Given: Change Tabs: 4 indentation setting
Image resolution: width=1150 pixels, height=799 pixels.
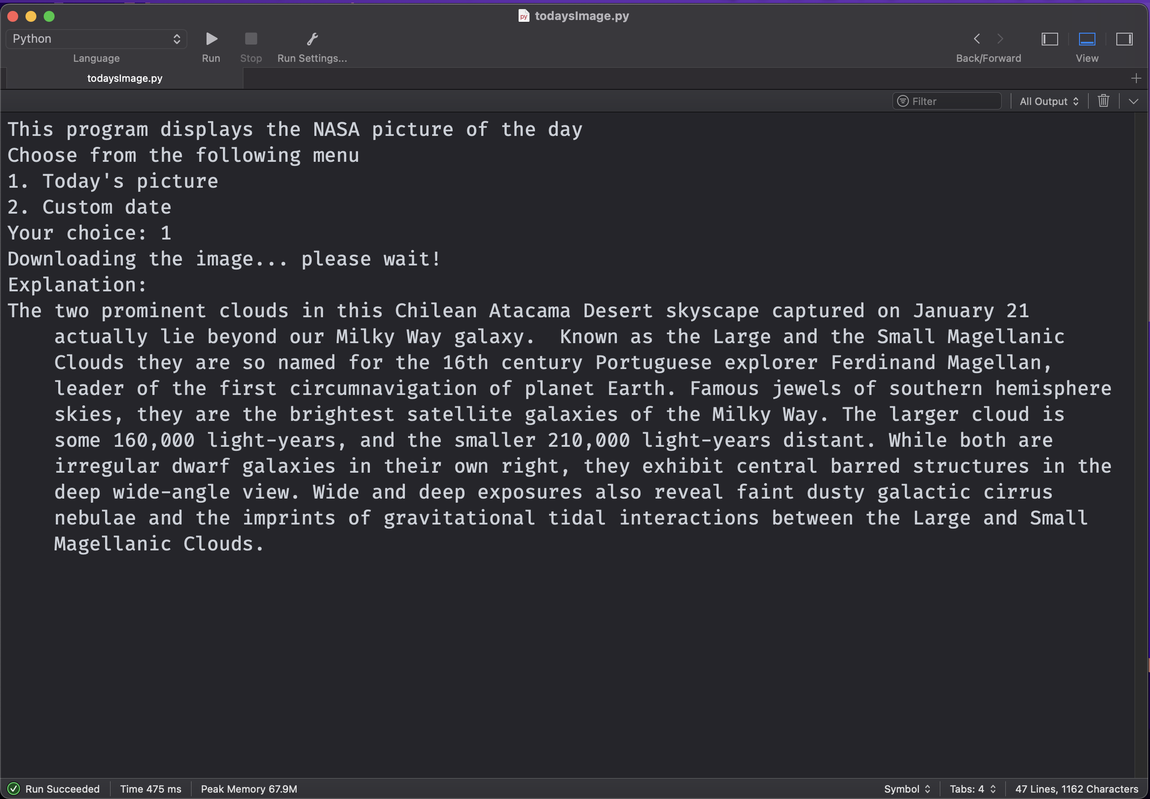Looking at the screenshot, I should (973, 789).
